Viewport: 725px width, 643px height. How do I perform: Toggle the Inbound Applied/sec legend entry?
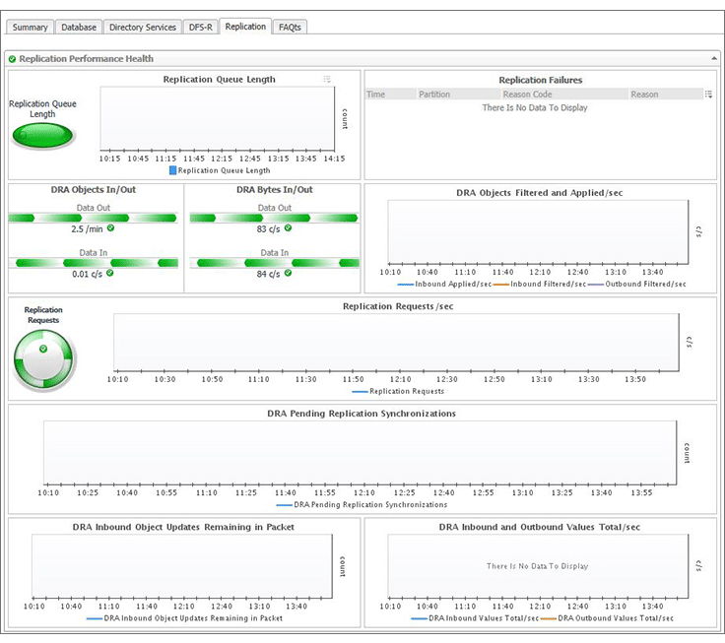coord(444,285)
